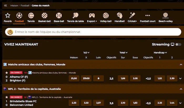Click the Maison breadcrumb link

tap(14, 6)
